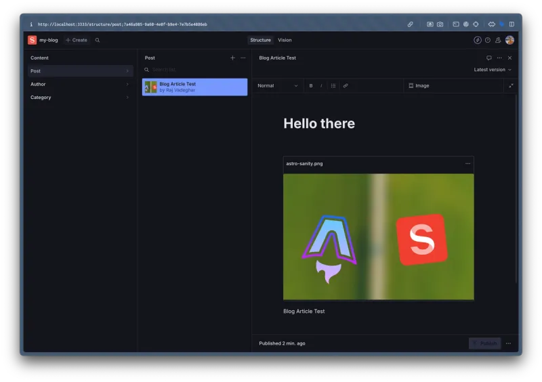Activate the element inspector crosshair icon
The image size is (542, 382).
(x=476, y=24)
